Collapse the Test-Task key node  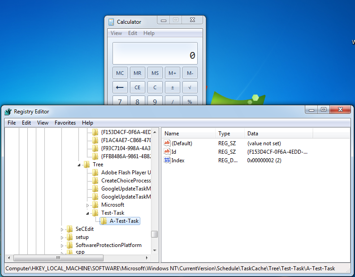pyautogui.click(x=88, y=213)
